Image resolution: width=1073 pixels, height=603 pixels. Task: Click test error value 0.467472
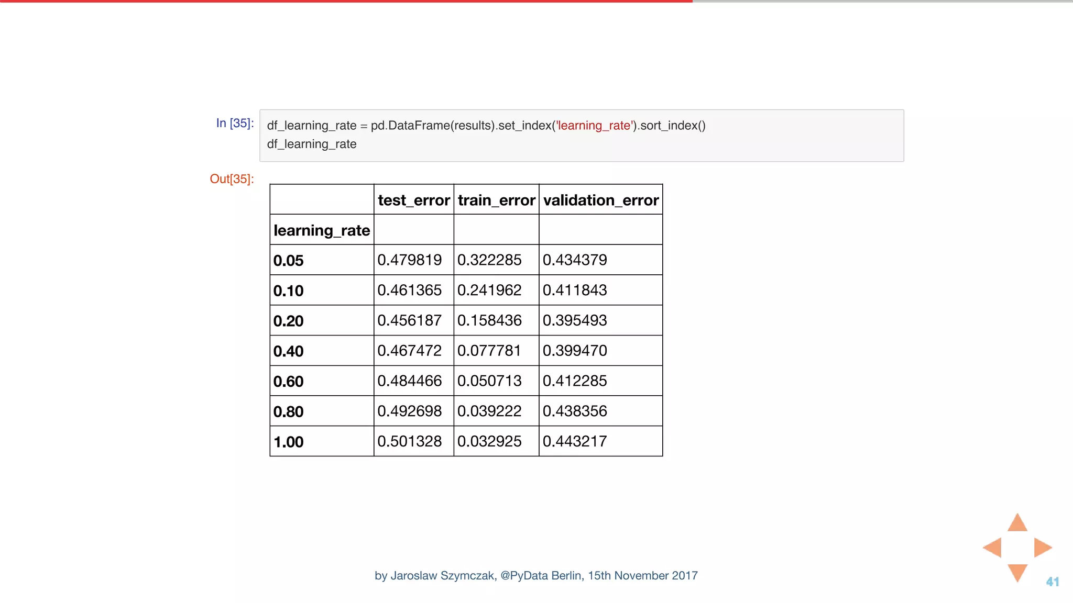[410, 351]
